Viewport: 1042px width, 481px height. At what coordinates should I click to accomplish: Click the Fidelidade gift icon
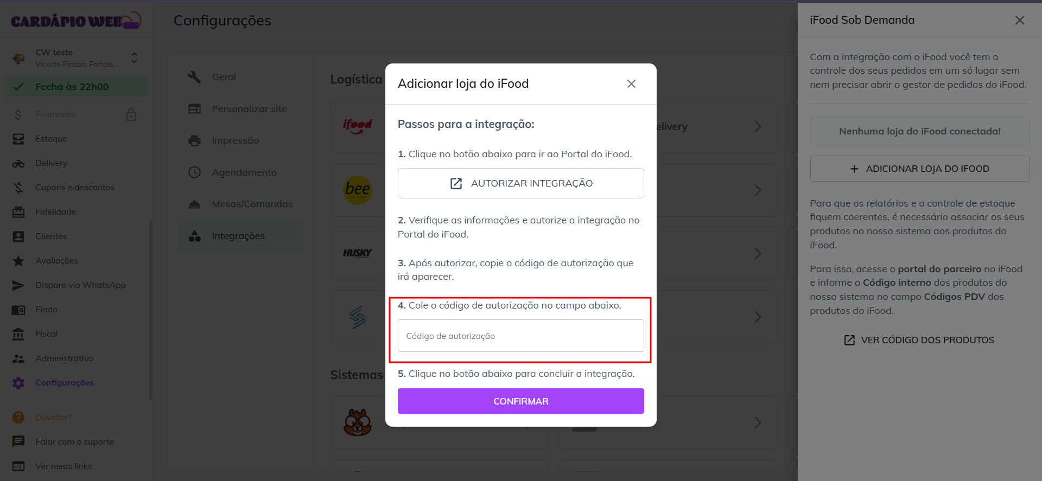18,212
